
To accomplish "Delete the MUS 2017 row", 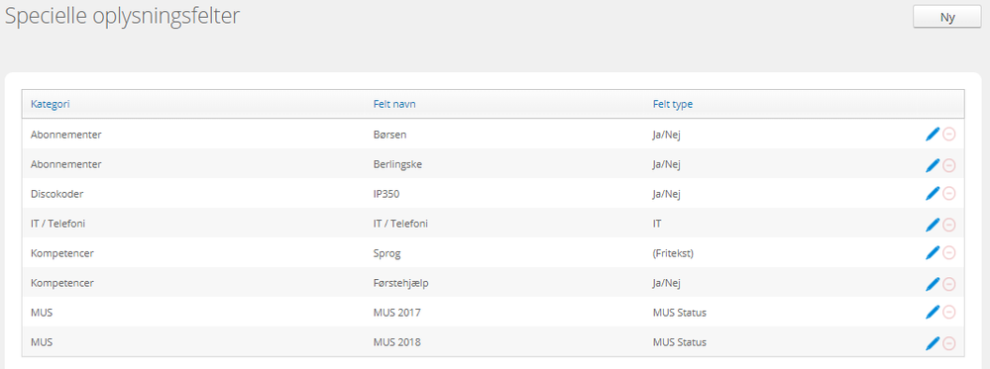I will (x=949, y=313).
